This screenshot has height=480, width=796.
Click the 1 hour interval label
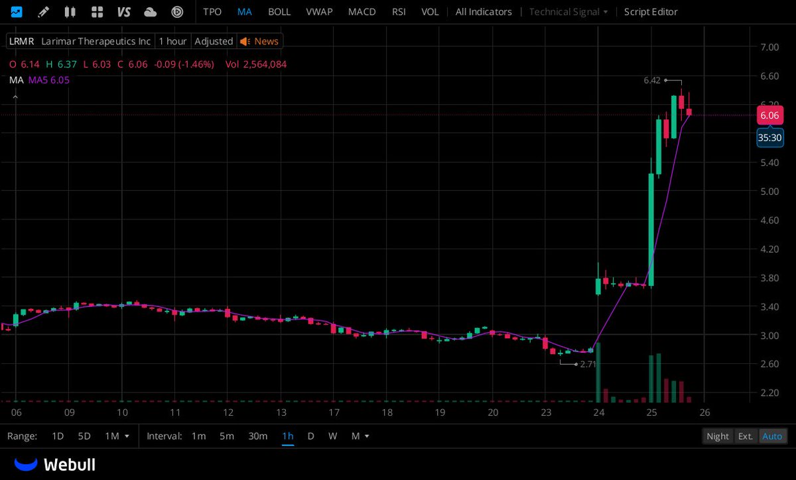click(x=172, y=41)
